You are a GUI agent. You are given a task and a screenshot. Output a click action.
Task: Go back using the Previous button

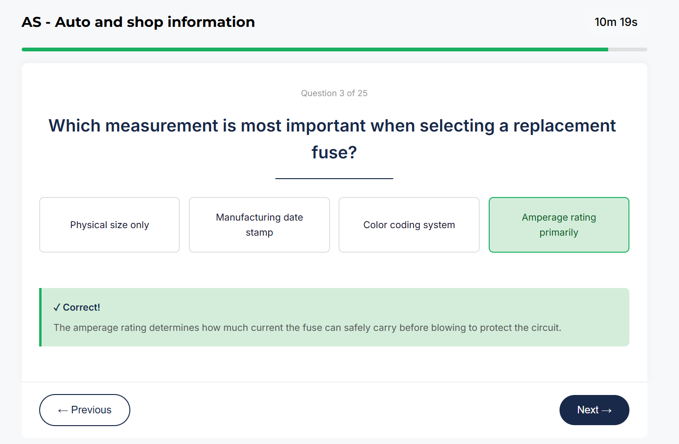pyautogui.click(x=85, y=410)
